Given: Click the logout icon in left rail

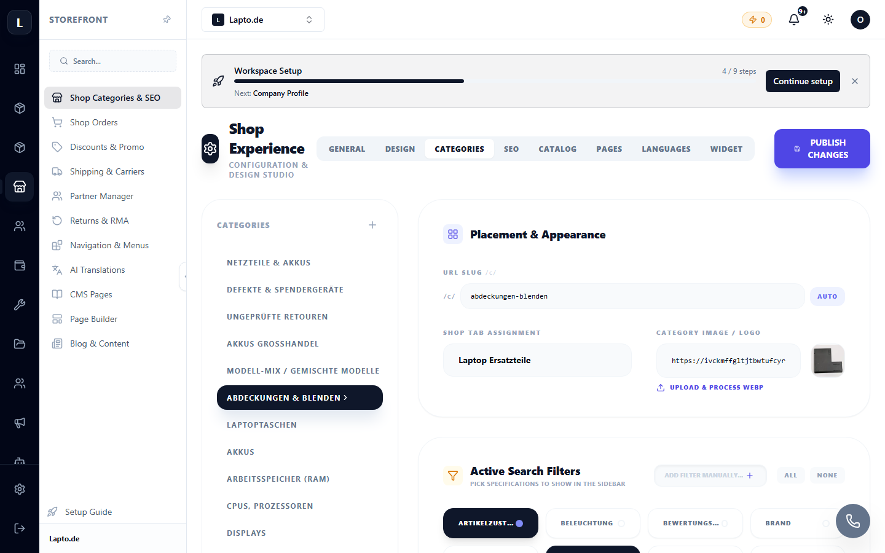Looking at the screenshot, I should click(x=20, y=528).
